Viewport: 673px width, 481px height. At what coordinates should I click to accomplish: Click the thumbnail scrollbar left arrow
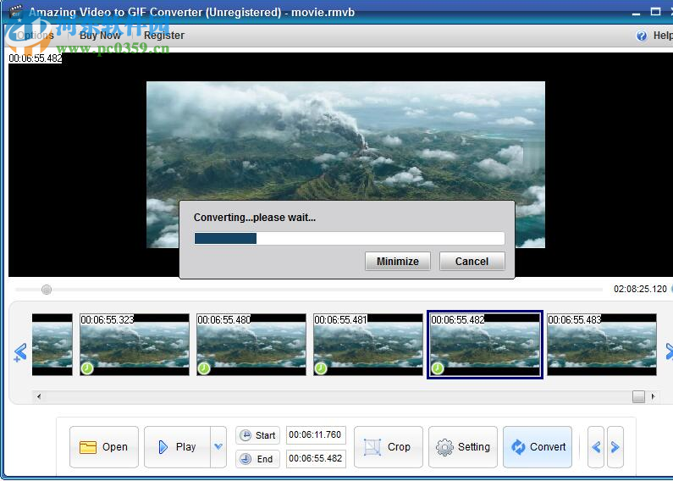(x=39, y=396)
